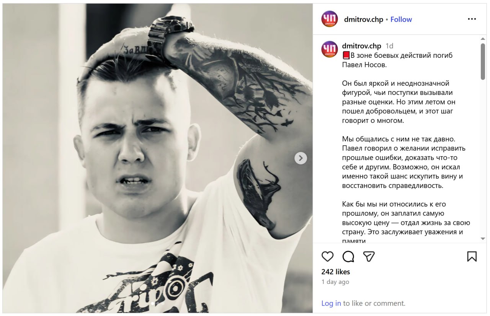Click the '1d' time label next to username
The height and width of the screenshot is (316, 490).
click(389, 46)
